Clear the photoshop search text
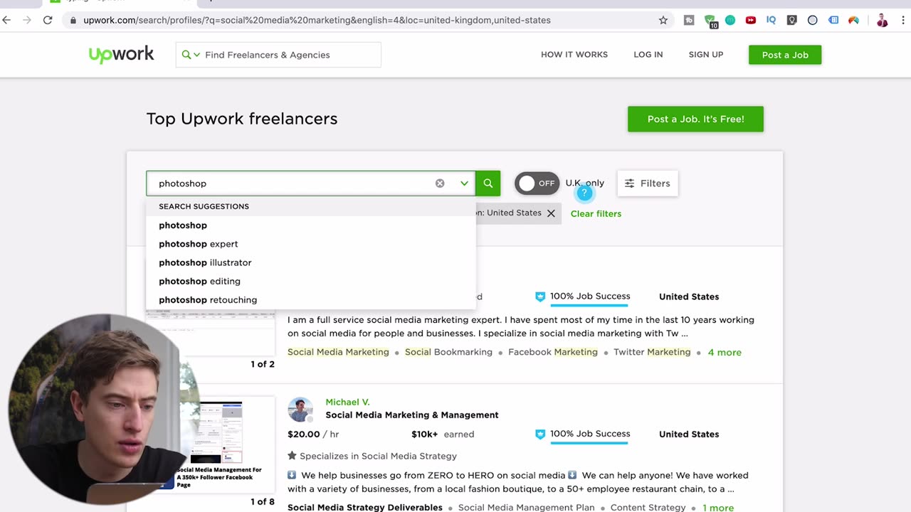The width and height of the screenshot is (911, 512). click(440, 183)
